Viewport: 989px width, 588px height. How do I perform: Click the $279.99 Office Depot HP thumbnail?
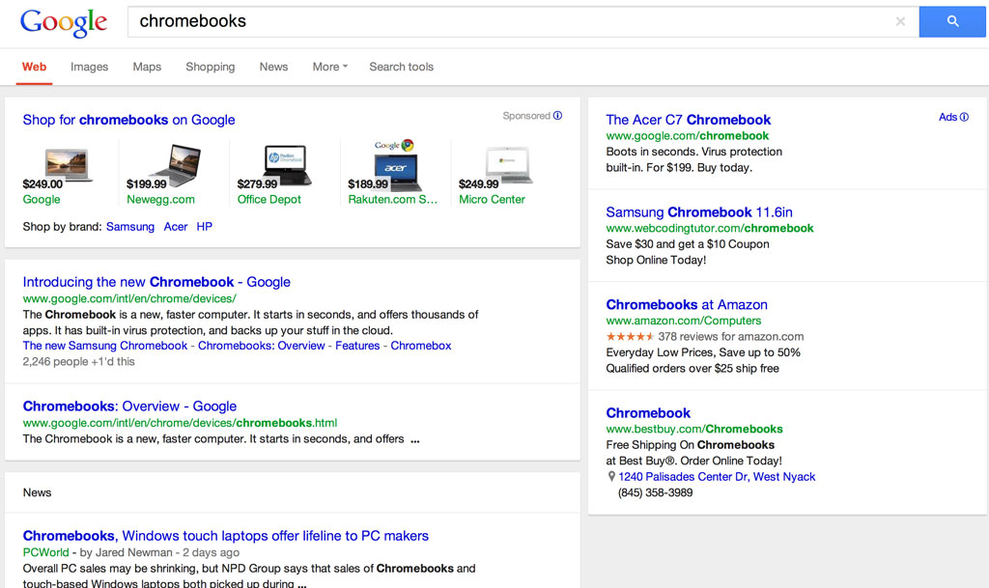(x=287, y=164)
